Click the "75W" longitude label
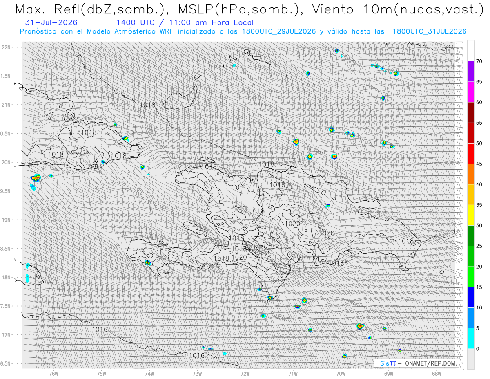490x379 pixels. (102, 373)
